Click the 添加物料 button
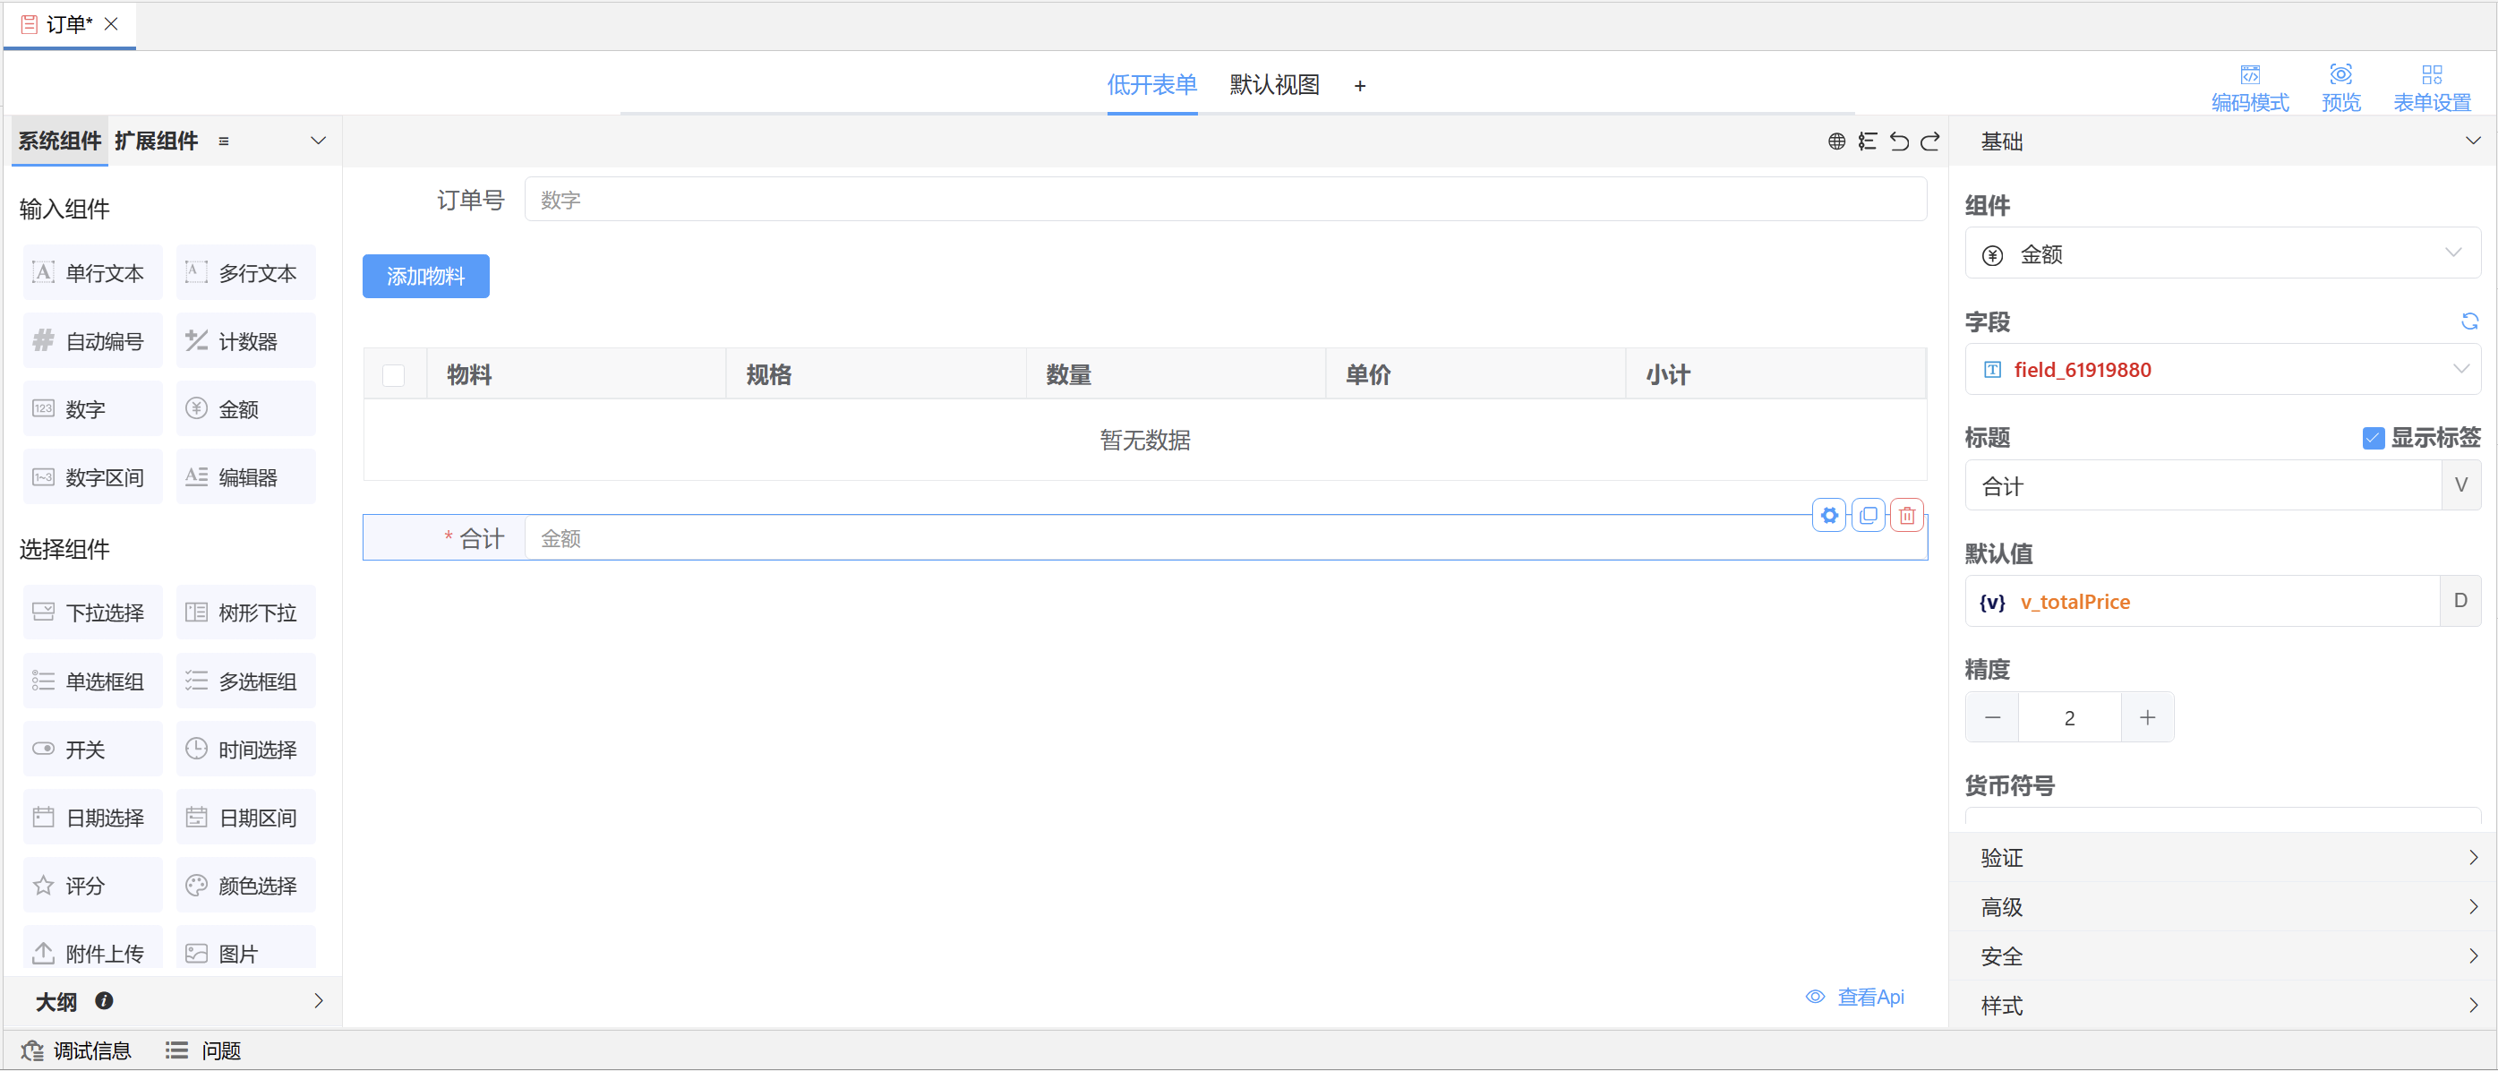 pyautogui.click(x=425, y=277)
